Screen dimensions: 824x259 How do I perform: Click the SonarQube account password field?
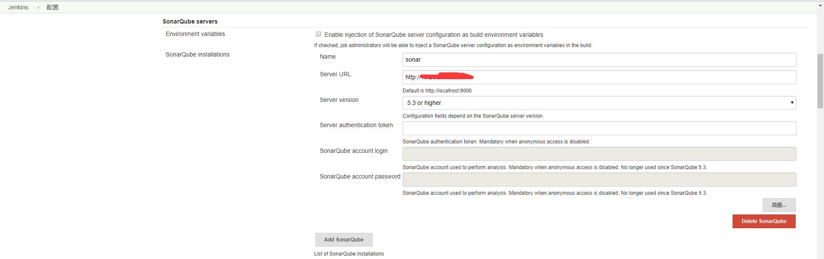click(599, 180)
